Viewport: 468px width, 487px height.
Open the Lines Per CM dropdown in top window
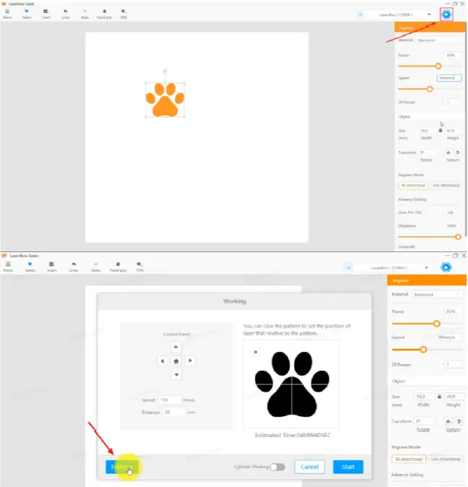click(451, 212)
